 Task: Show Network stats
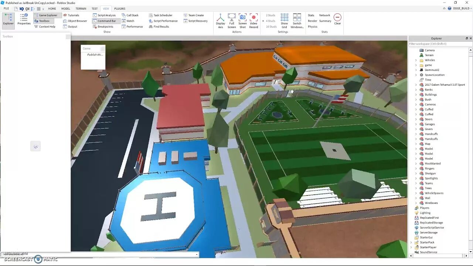pos(325,15)
